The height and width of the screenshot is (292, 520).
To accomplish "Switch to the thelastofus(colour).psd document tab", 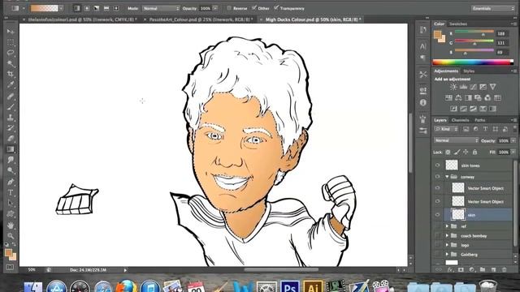I will tap(82, 19).
